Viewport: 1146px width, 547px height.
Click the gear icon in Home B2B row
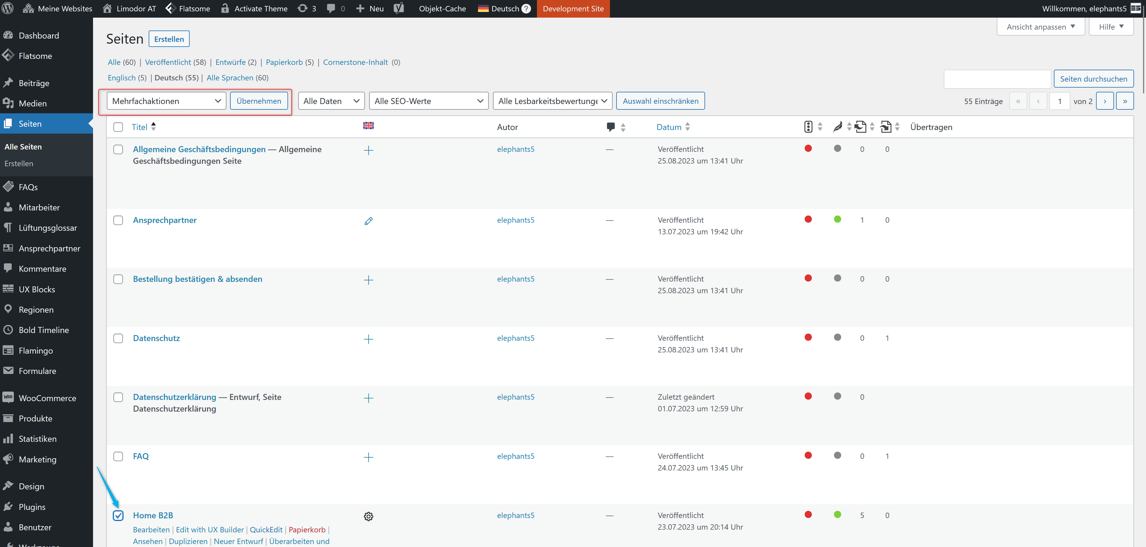pyautogui.click(x=368, y=516)
